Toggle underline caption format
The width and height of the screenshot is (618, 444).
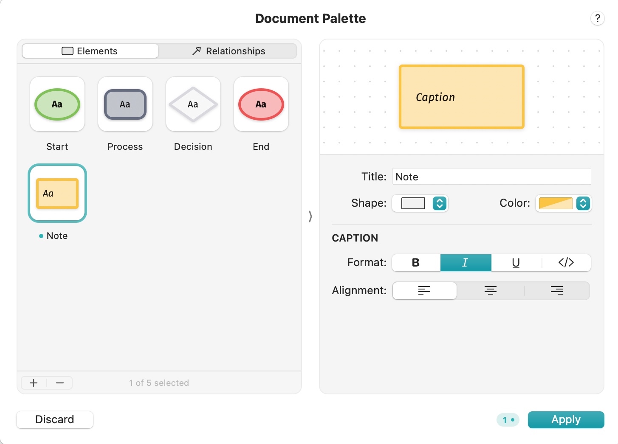[516, 263]
